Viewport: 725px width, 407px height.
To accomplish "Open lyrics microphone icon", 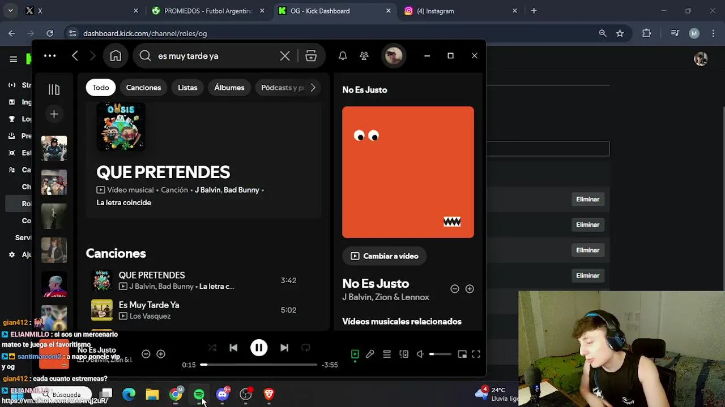I will 370,354.
